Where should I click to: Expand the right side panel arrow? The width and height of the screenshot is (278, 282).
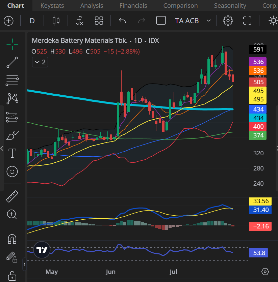(277, 148)
